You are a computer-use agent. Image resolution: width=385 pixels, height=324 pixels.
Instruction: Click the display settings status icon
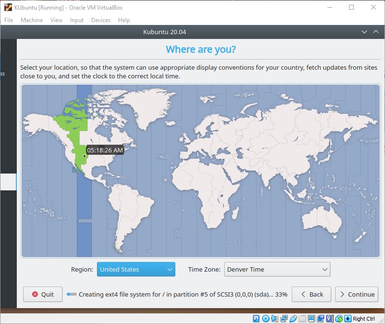312,319
